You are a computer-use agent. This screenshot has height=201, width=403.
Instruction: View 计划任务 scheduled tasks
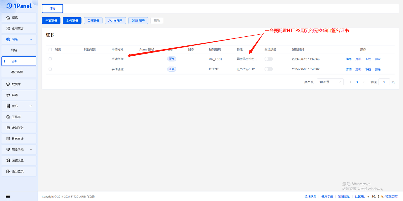[x=19, y=128]
